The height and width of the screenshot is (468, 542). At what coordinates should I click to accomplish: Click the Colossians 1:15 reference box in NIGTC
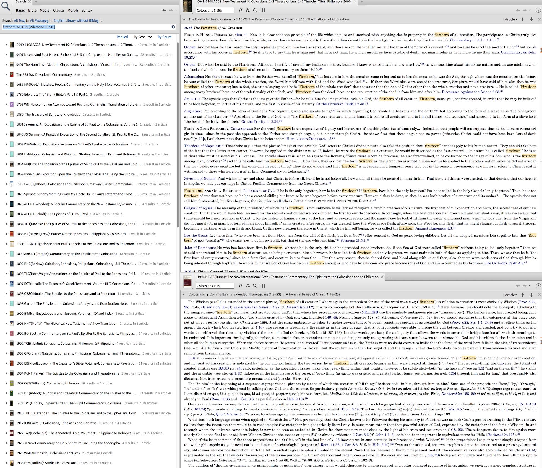pos(215,286)
